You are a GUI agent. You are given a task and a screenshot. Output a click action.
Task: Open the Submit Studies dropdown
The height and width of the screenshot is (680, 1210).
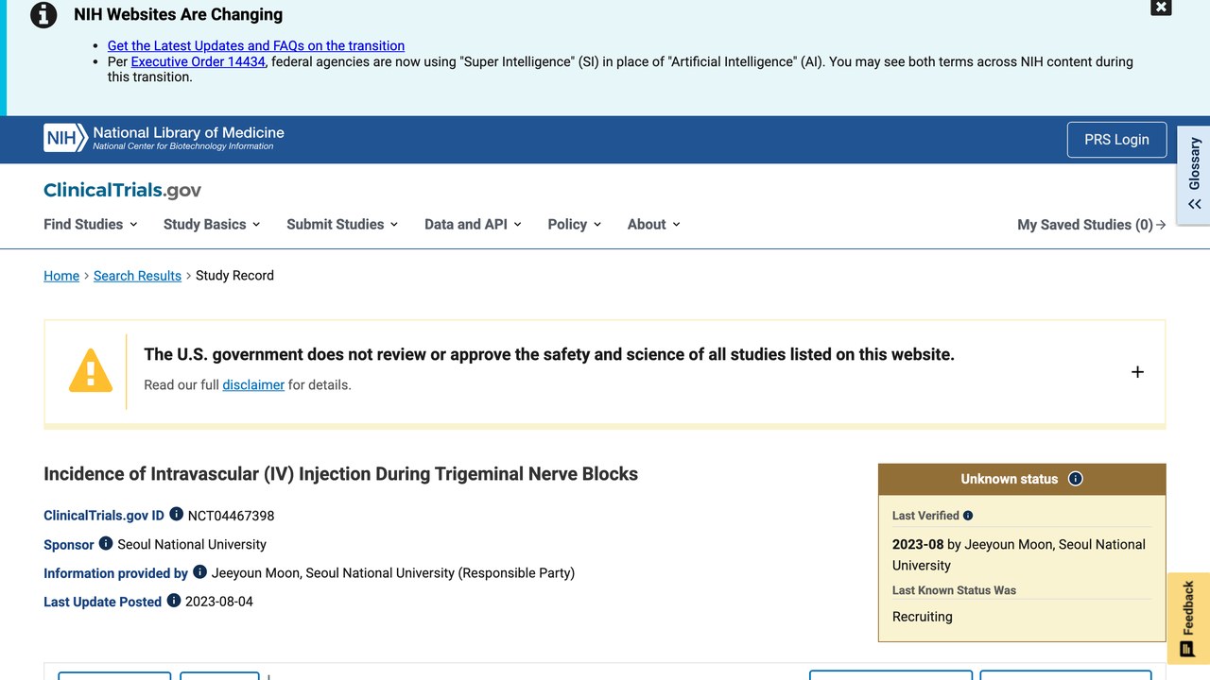[x=342, y=225]
